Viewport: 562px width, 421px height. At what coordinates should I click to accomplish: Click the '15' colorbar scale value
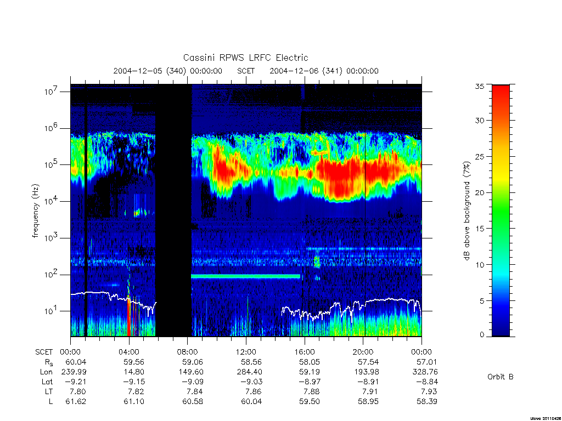[480, 229]
